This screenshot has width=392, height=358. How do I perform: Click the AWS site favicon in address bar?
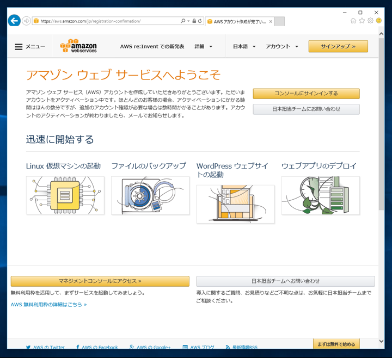tap(36, 21)
